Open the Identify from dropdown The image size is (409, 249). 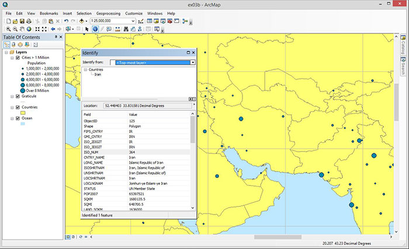click(x=193, y=62)
